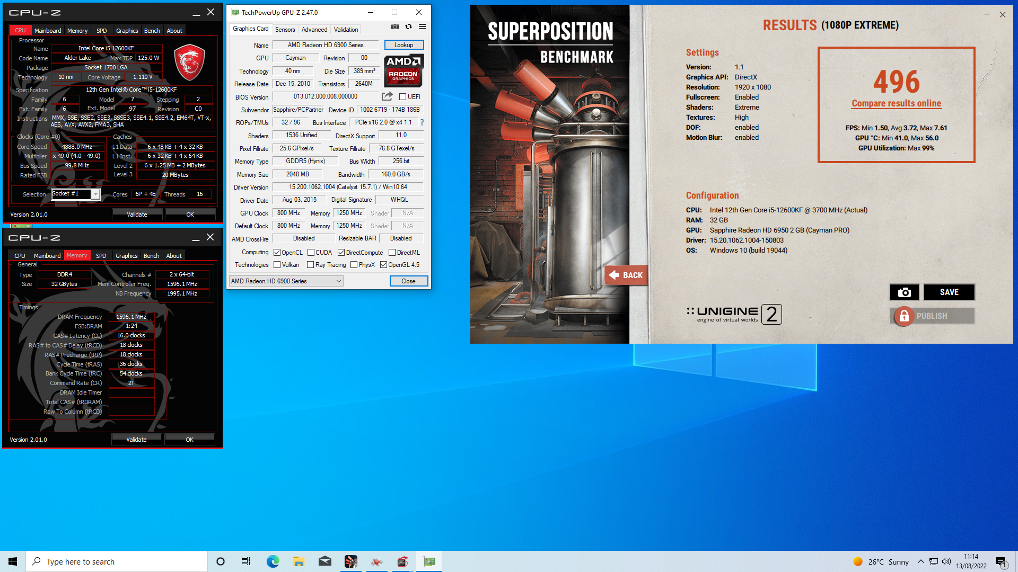1018x572 pixels.
Task: Toggle the OpenGL 4.5 checkbox
Action: 383,265
